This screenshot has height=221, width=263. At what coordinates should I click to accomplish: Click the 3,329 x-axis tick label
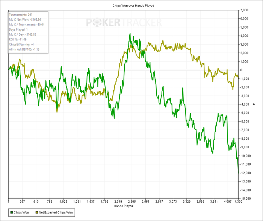[186, 202]
